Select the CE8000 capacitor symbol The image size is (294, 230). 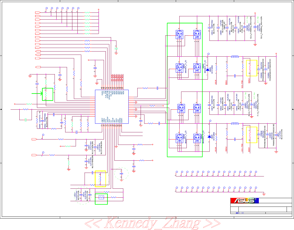tap(259, 134)
